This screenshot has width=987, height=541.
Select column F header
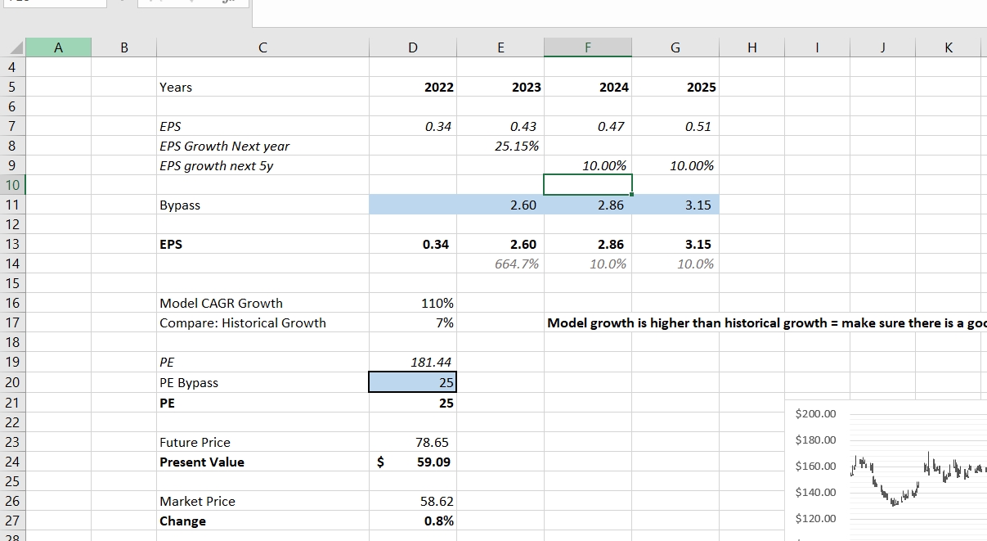tap(588, 47)
